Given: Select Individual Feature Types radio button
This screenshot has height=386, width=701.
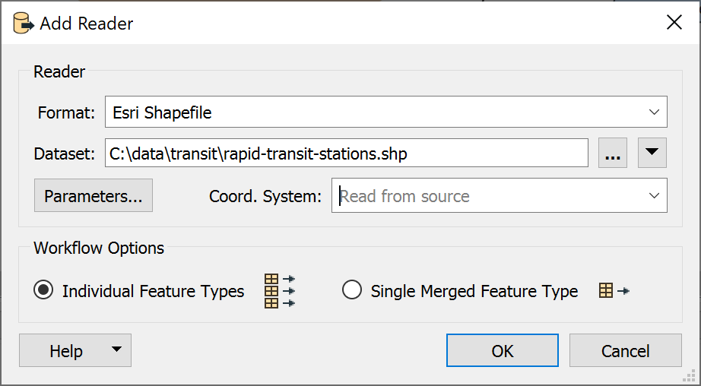Looking at the screenshot, I should (x=43, y=291).
